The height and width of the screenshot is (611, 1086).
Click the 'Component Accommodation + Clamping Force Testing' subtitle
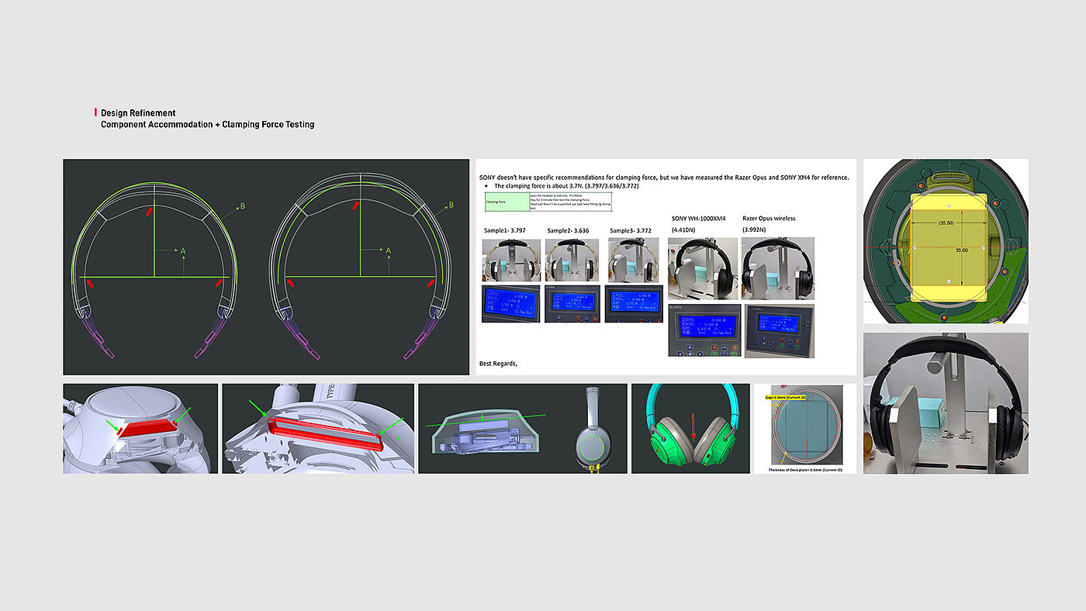click(207, 124)
